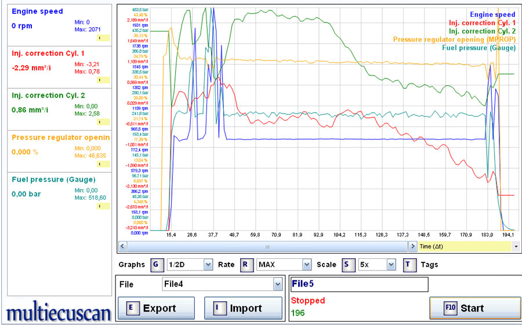Open the Scale dropdown showing 5x
This screenshot has height=325, width=522.
point(391,265)
